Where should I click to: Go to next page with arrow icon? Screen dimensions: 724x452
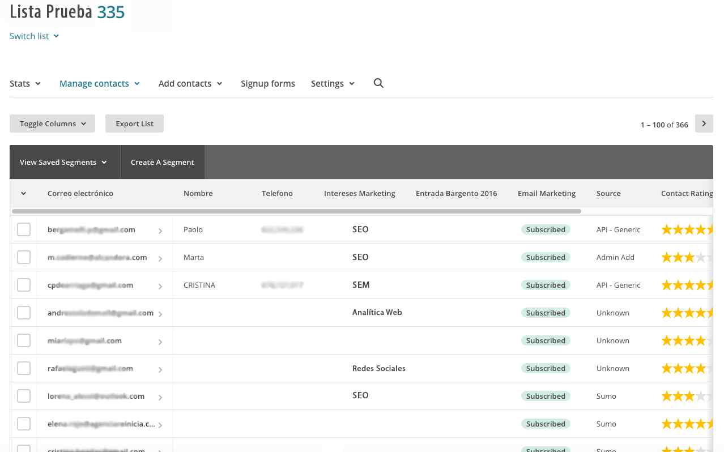[x=704, y=123]
